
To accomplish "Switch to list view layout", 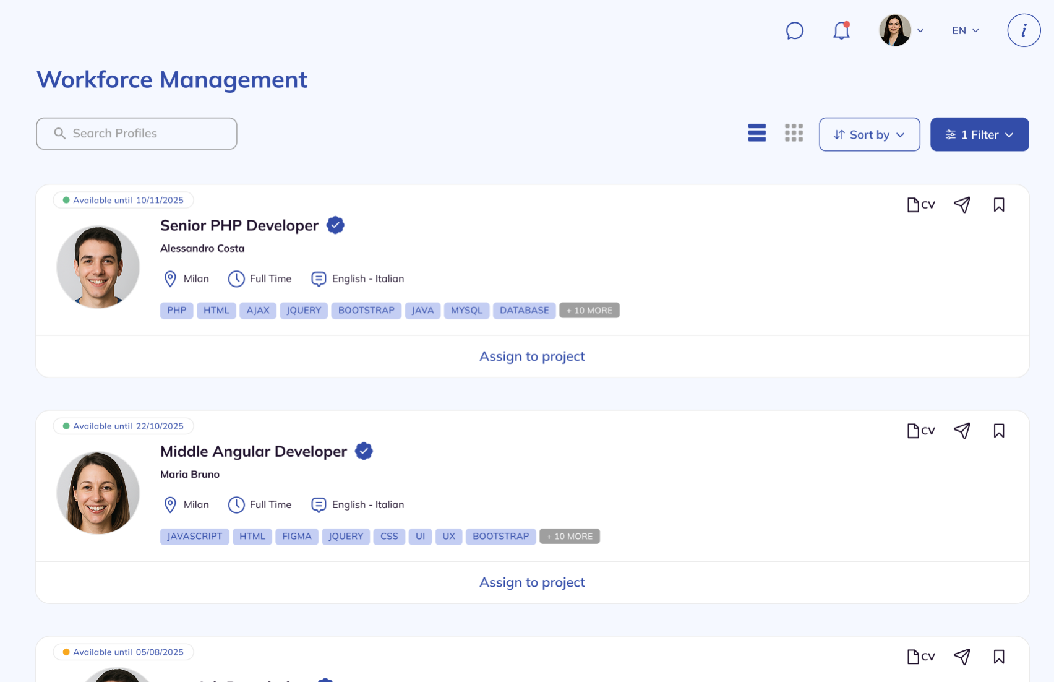I will click(x=756, y=133).
